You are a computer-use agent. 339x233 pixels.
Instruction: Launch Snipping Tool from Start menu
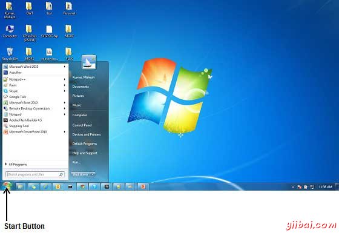click(x=35, y=126)
